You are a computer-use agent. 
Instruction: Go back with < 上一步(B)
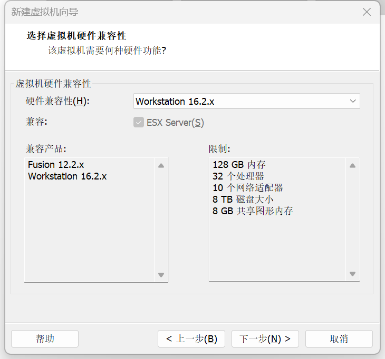[191, 338]
